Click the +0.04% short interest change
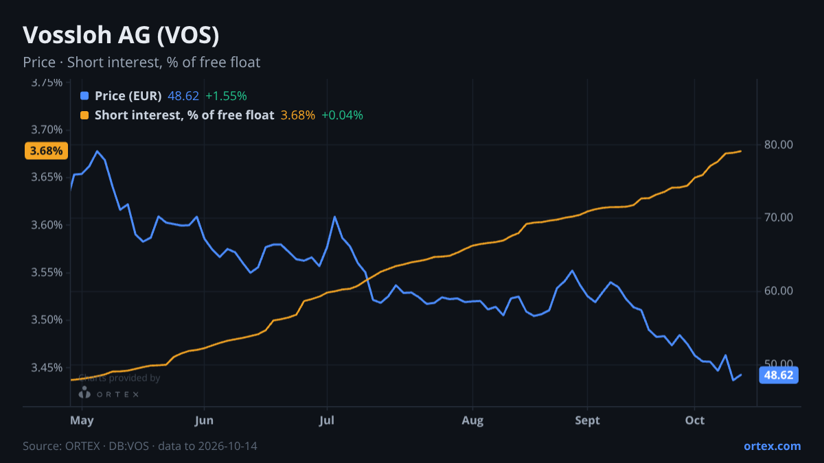Image resolution: width=824 pixels, height=463 pixels. pos(342,115)
